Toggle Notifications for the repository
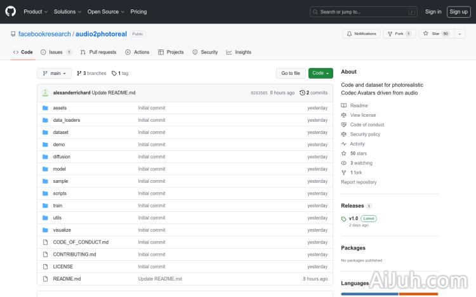The width and height of the screenshot is (476, 297). click(x=361, y=34)
